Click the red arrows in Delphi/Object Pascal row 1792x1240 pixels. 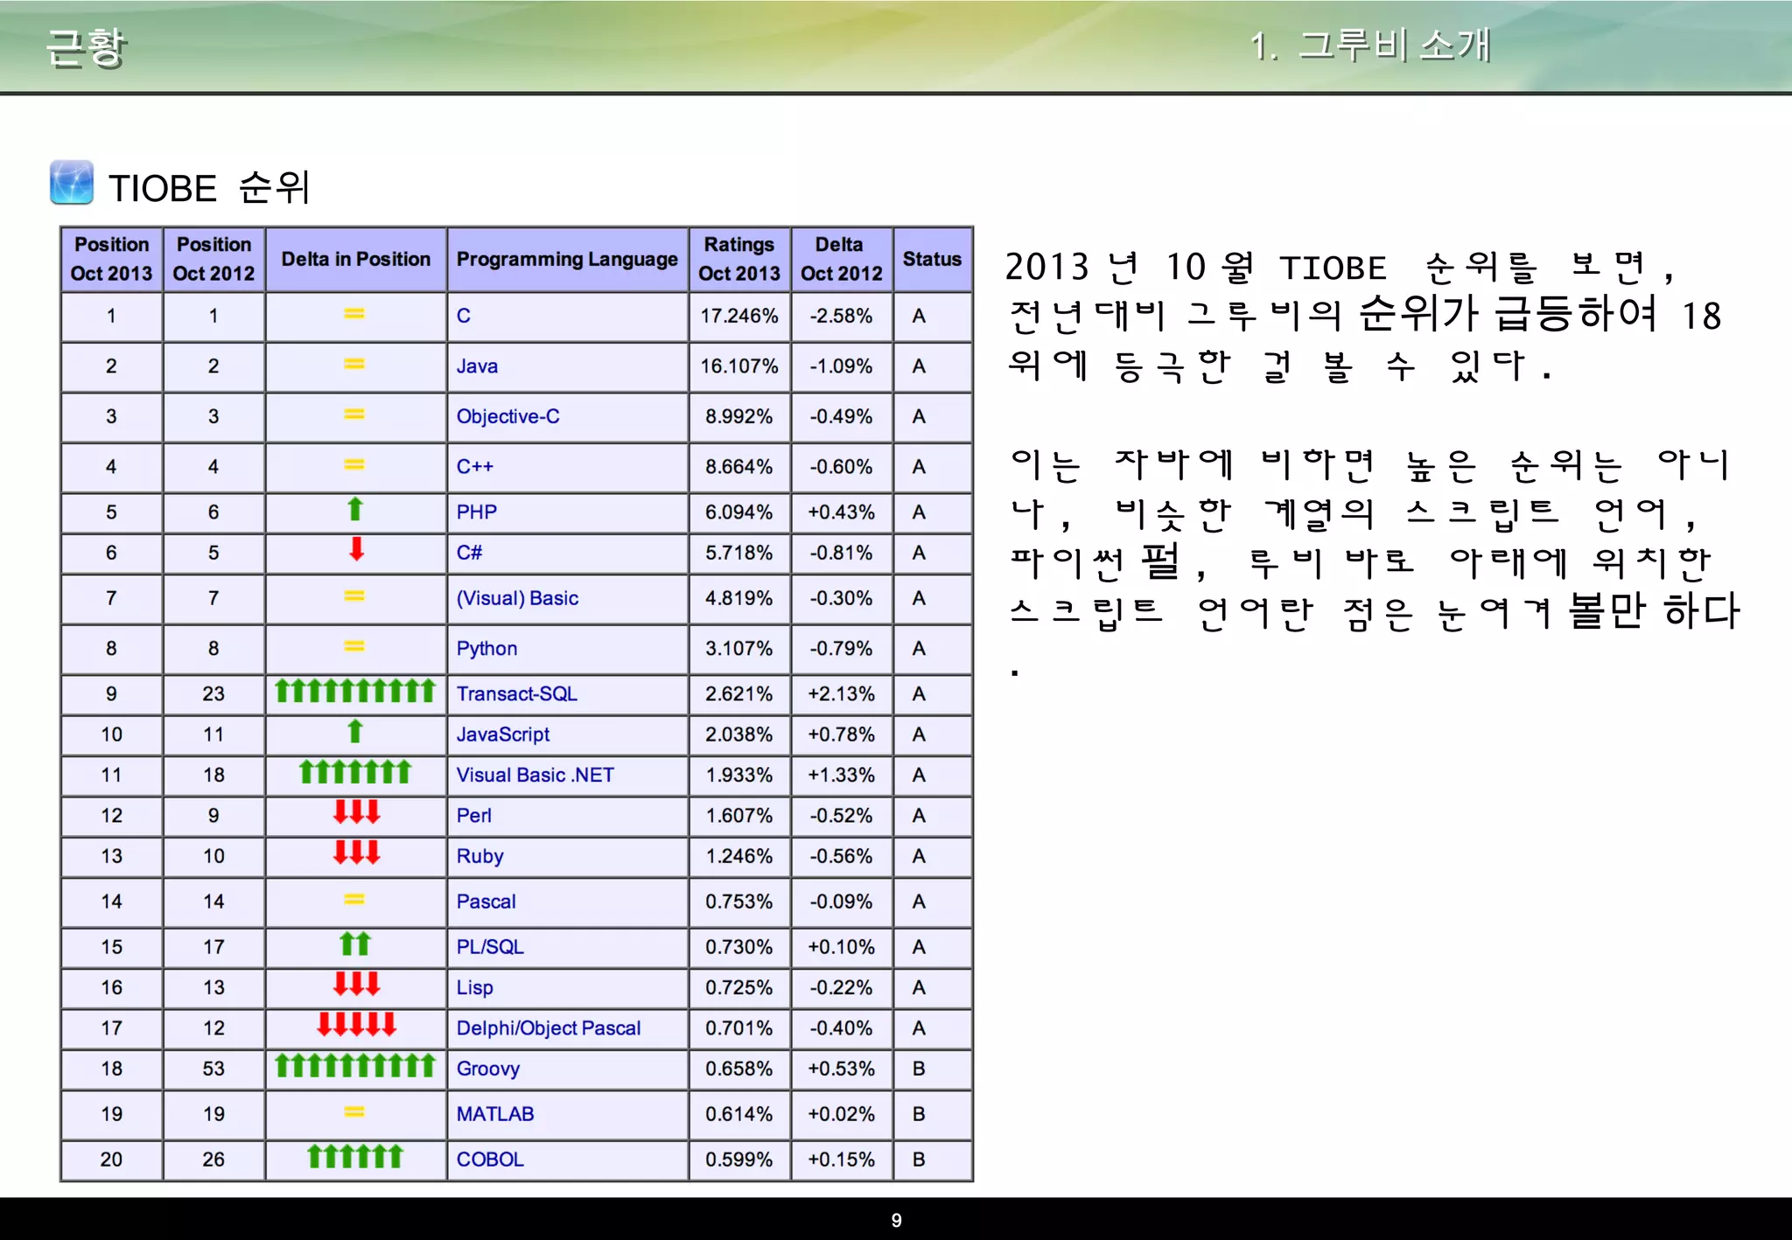(356, 1025)
